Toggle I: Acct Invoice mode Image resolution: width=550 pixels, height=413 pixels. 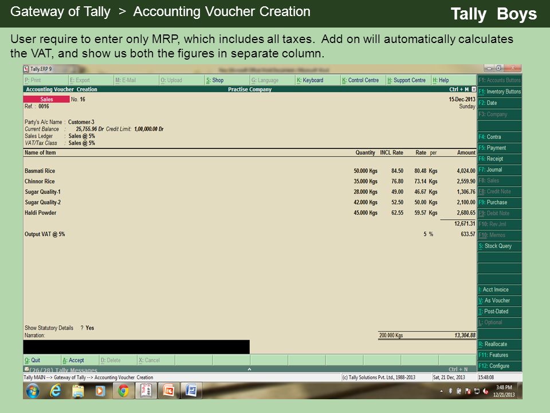point(500,289)
